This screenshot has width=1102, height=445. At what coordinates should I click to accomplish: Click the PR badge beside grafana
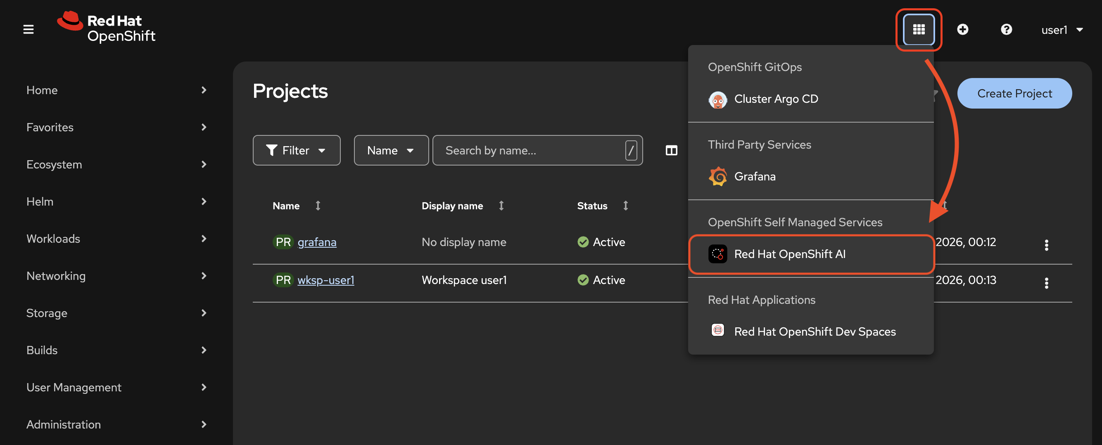[283, 242]
